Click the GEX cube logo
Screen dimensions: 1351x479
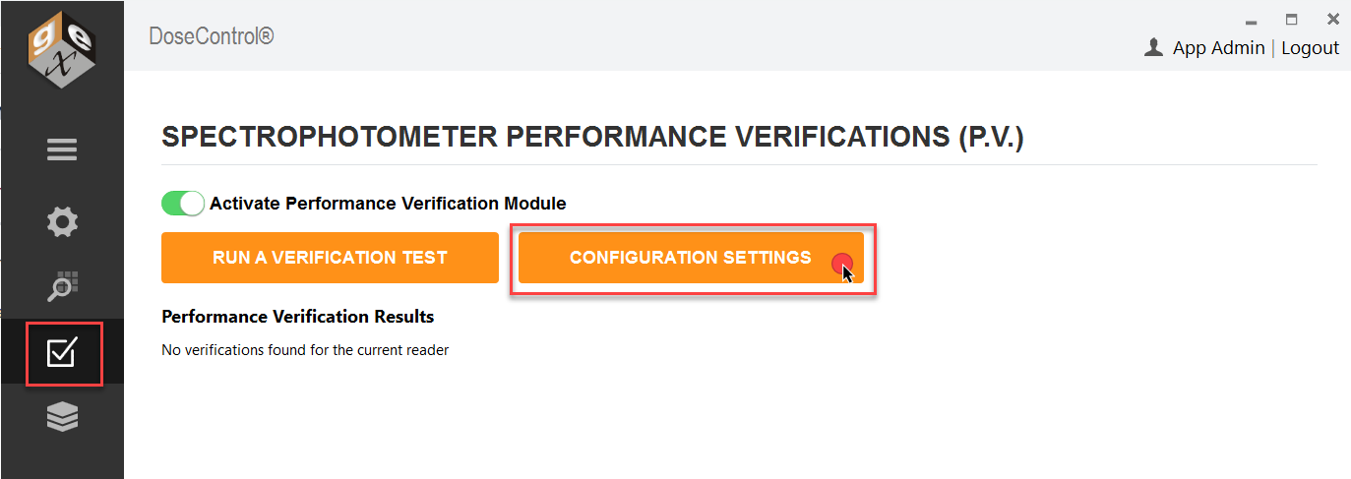pyautogui.click(x=62, y=49)
